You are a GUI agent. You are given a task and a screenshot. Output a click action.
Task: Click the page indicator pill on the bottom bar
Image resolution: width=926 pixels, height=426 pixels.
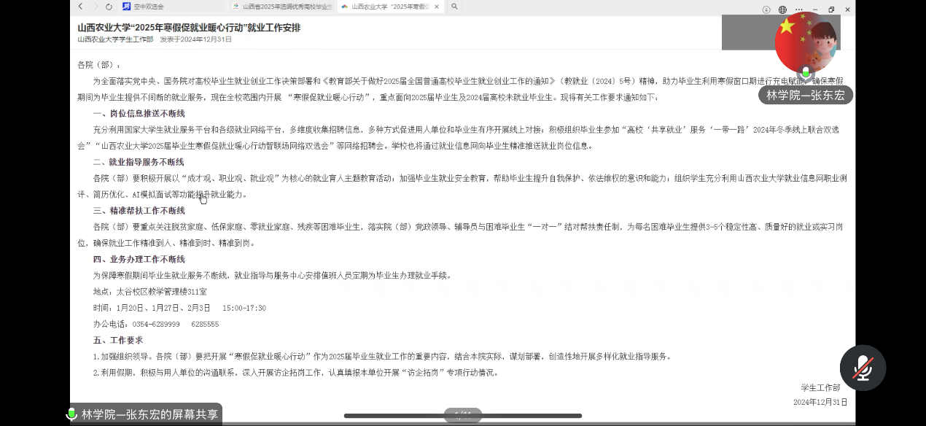(x=463, y=415)
